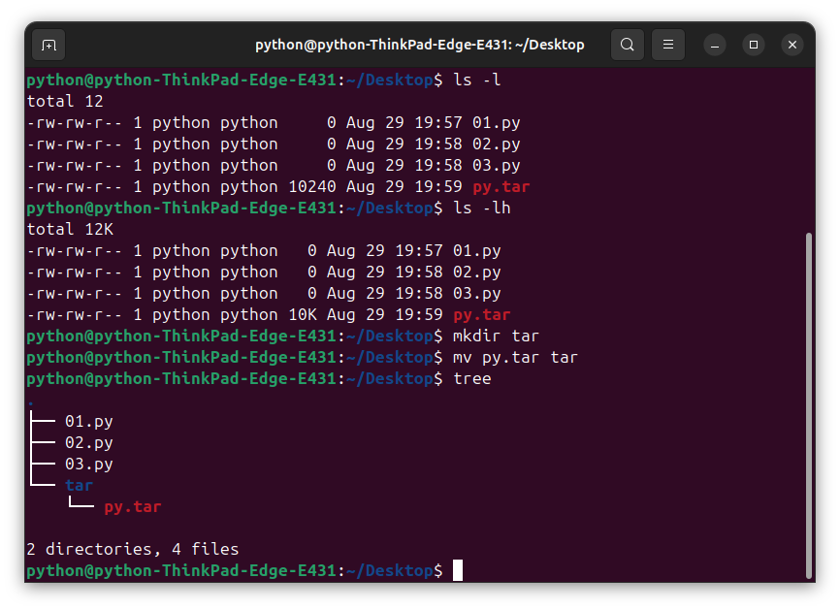Click the terminal's vertical scrollbar
This screenshot has width=840, height=610.
pos(809,405)
